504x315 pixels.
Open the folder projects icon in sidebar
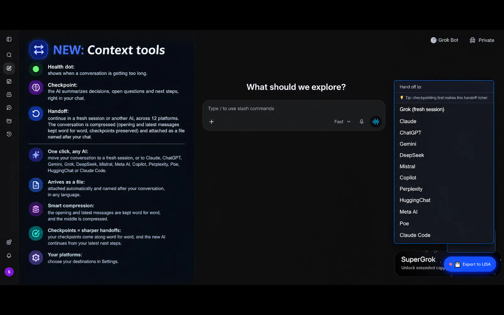(x=9, y=121)
